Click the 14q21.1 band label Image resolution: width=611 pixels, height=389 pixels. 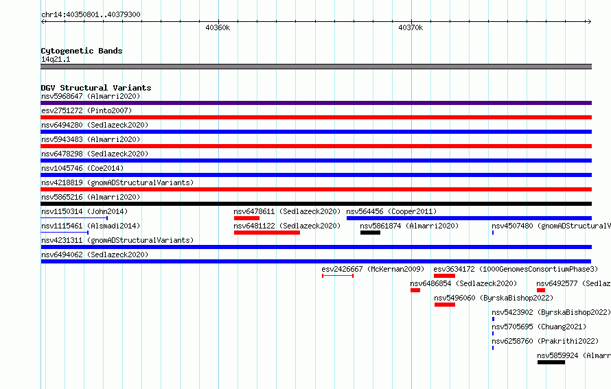[56, 59]
